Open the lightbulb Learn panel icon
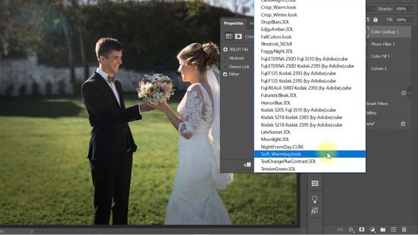This screenshot has width=418, height=235. 315,199
